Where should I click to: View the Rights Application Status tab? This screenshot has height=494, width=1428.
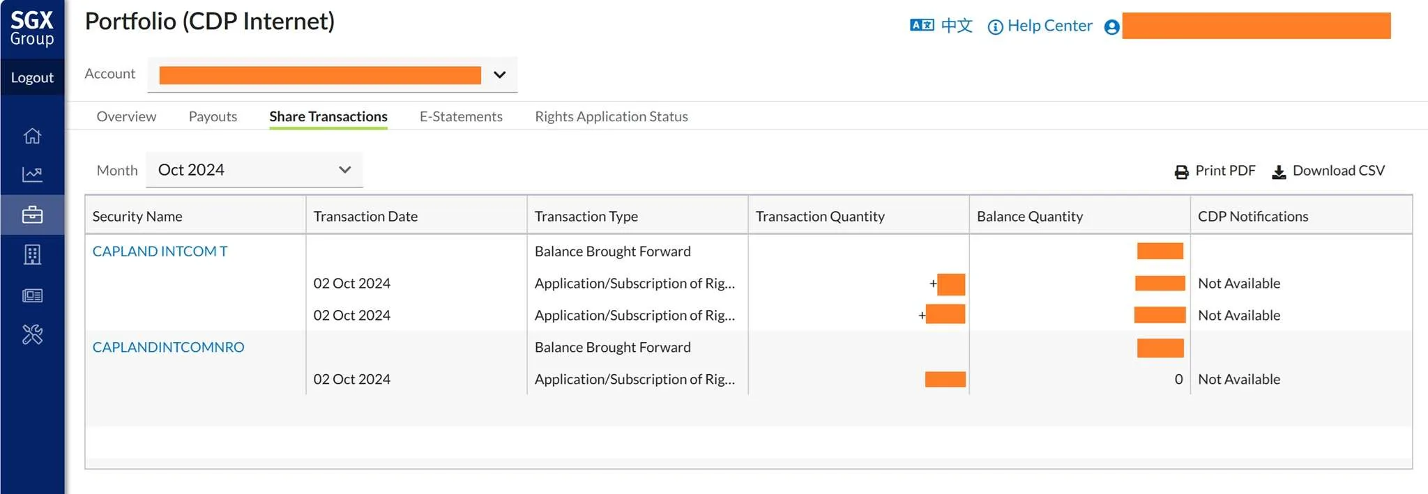(x=611, y=116)
